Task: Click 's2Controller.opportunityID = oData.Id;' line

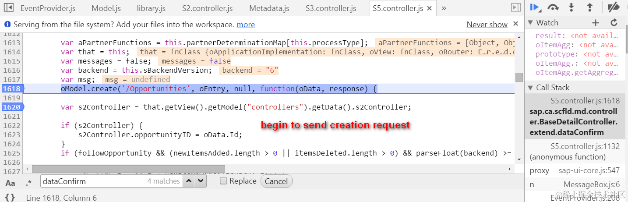Action: pos(160,135)
